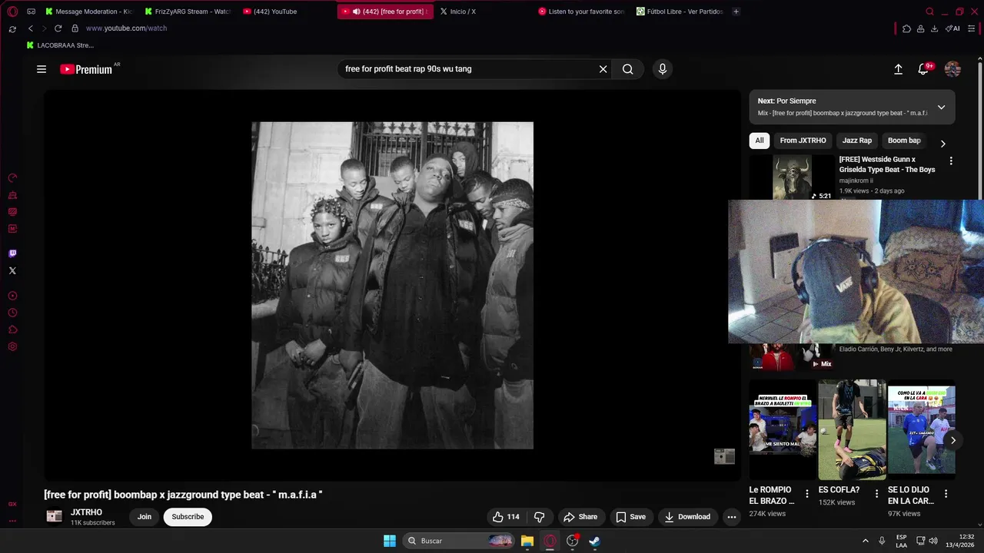Open Twitch in Opera sidebar

pos(12,253)
